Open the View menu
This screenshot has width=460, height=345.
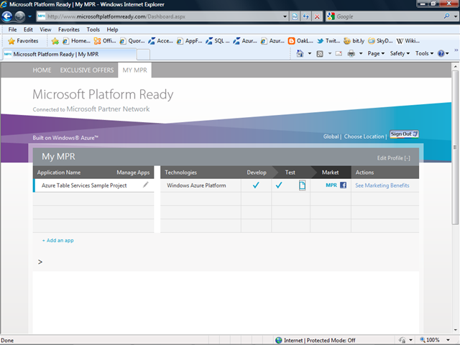pos(45,29)
